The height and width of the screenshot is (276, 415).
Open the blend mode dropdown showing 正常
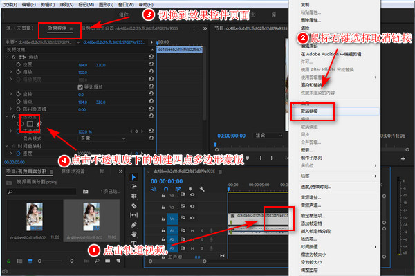(102, 138)
